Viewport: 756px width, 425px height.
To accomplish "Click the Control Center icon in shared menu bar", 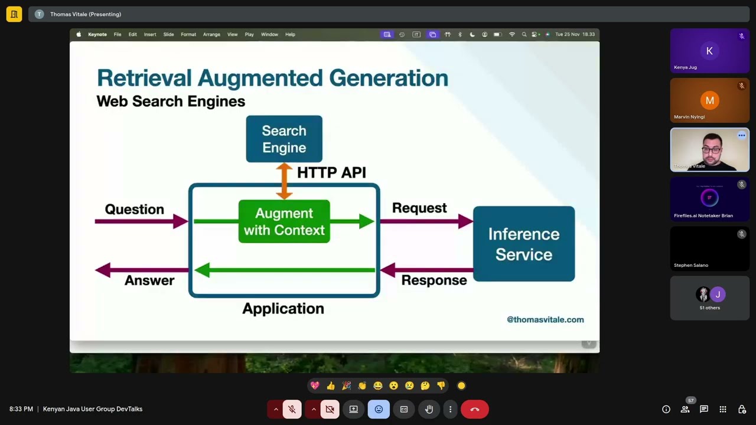I will (535, 34).
